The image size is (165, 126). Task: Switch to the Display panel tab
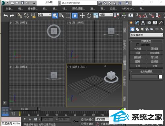155,23
